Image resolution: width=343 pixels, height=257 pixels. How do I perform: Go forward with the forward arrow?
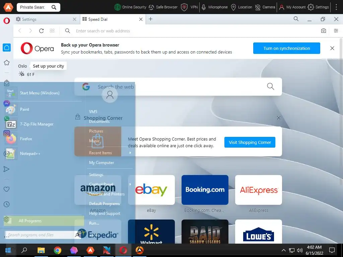[x=30, y=31]
